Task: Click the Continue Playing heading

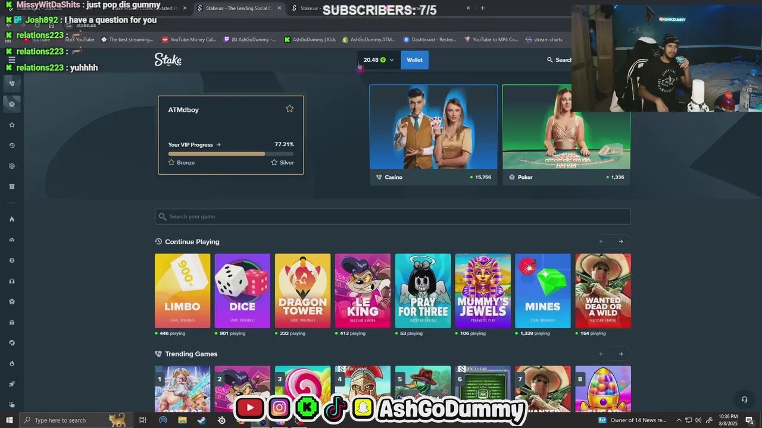Action: tap(192, 242)
